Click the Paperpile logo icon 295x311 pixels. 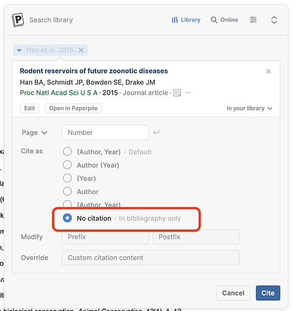[18, 20]
